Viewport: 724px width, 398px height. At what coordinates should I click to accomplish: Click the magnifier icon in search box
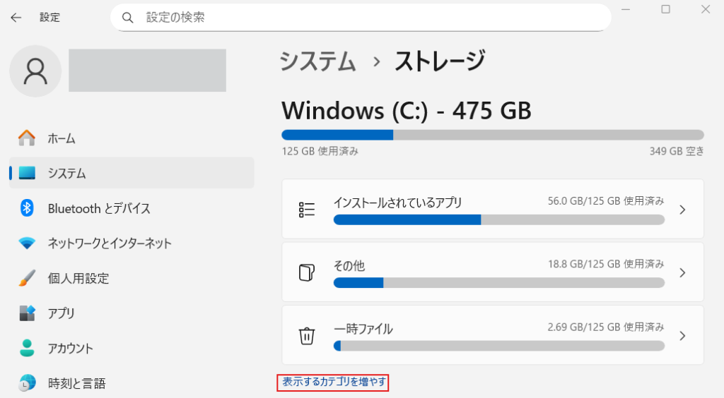(x=128, y=18)
